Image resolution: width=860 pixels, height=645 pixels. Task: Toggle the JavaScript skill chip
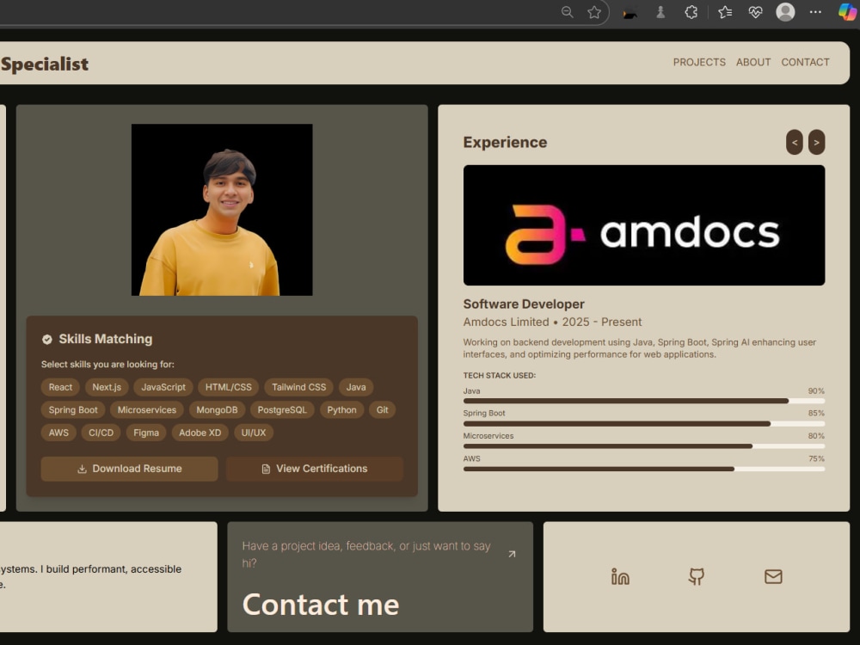163,387
